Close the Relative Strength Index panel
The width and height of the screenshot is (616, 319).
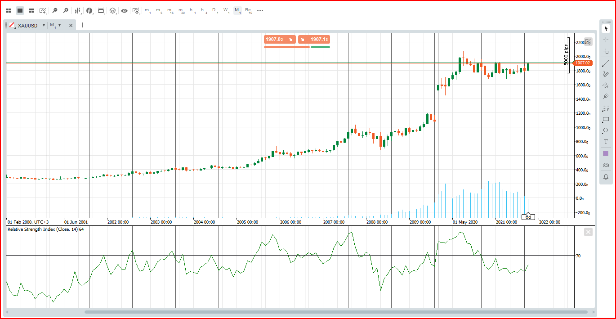[x=588, y=232]
